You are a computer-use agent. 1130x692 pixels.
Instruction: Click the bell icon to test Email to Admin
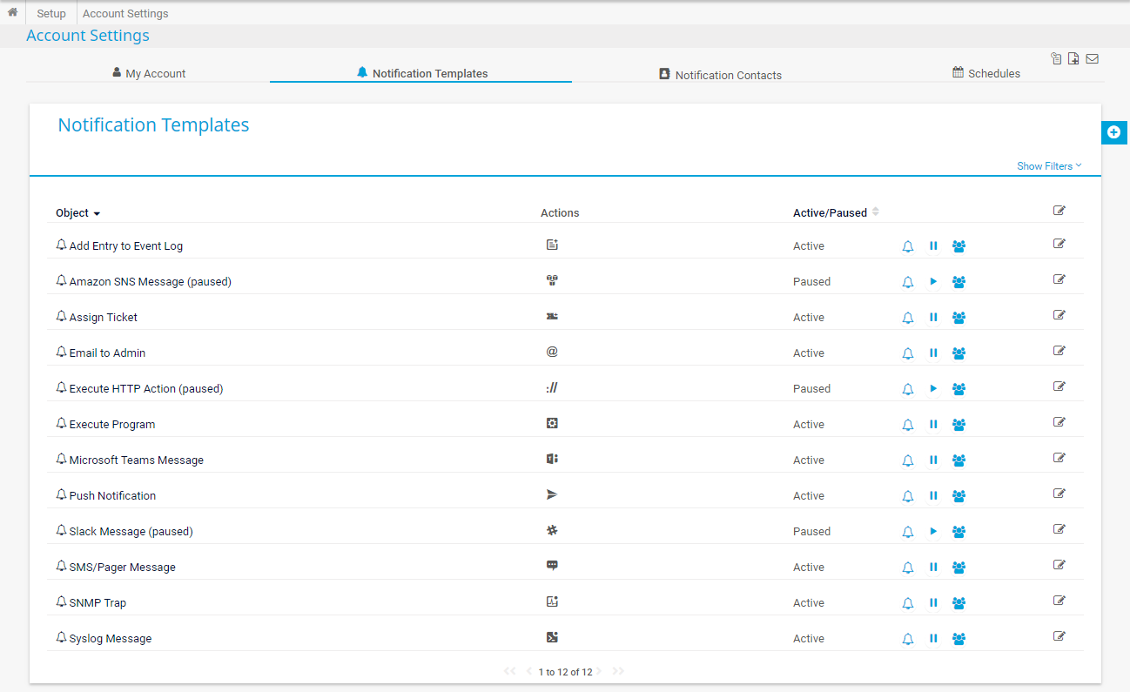point(908,353)
